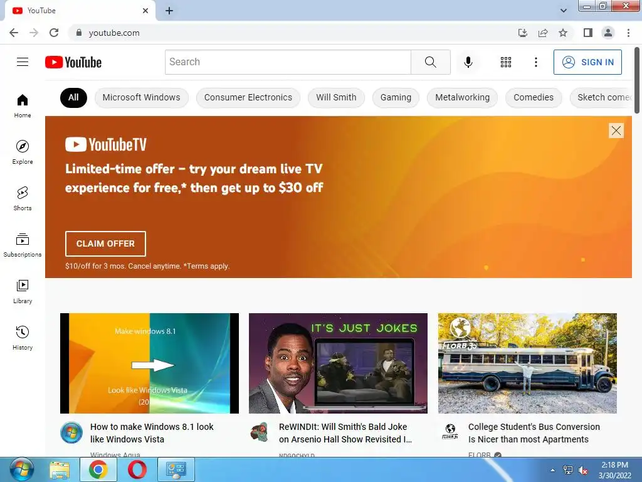Viewport: 642px width, 482px height.
Task: Open Shorts in the sidebar
Action: click(x=23, y=199)
